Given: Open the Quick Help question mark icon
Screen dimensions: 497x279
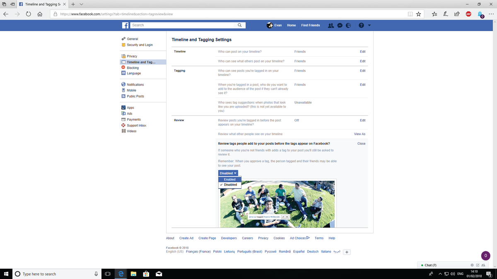Looking at the screenshot, I should 361,25.
